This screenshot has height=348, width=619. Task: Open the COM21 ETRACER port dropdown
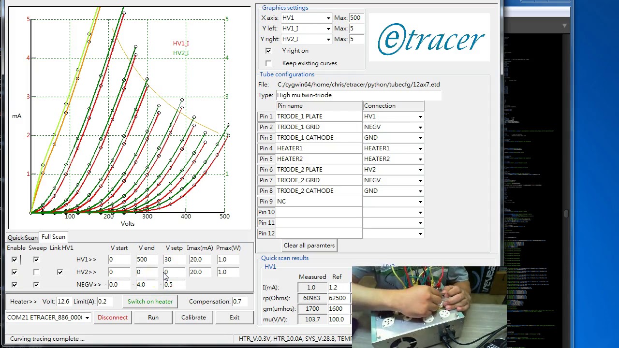(48, 318)
